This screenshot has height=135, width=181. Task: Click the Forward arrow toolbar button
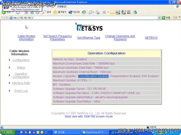(x=18, y=12)
